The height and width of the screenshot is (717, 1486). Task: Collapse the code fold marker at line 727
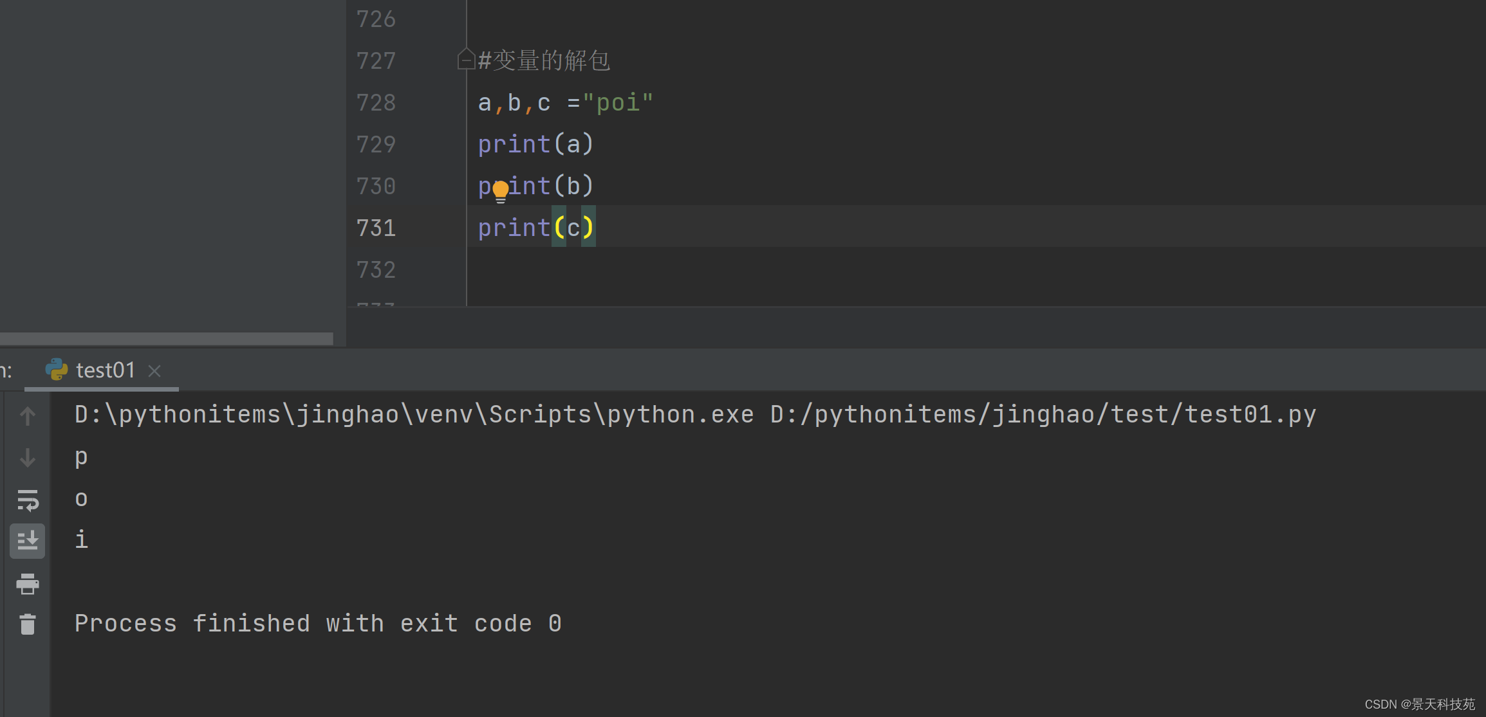(x=466, y=60)
